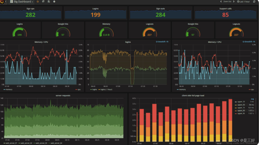
Task: Click the share dashboard icon
Action: coord(43,2)
